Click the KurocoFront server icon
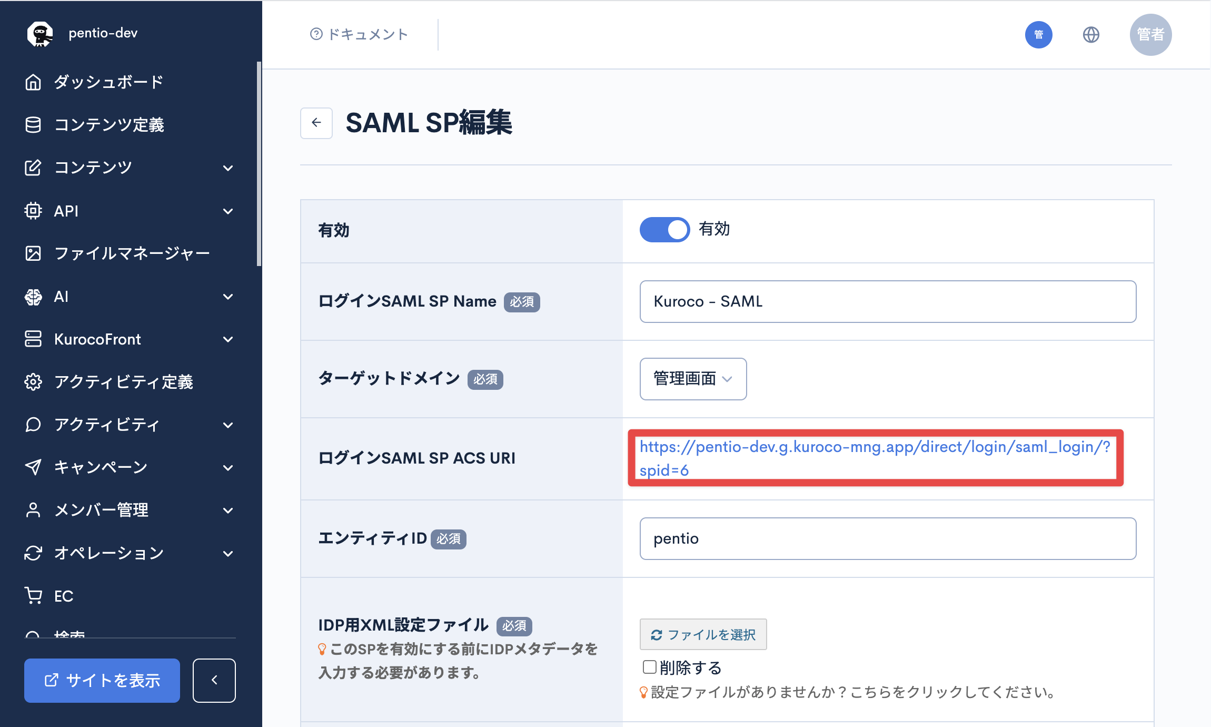The image size is (1211, 727). pyautogui.click(x=33, y=339)
